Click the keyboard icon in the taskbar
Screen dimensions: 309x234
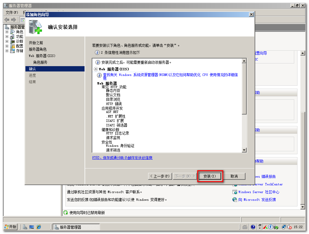coord(245,227)
